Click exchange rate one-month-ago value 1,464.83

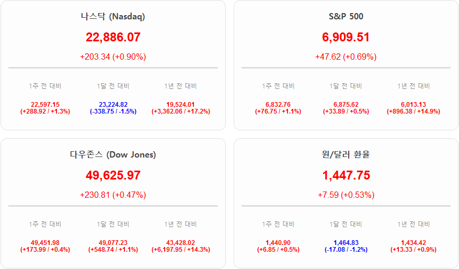click(x=346, y=243)
